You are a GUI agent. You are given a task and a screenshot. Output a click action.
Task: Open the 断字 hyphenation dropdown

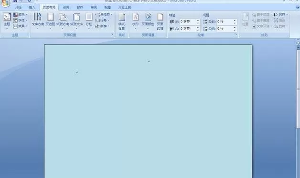pos(102,26)
